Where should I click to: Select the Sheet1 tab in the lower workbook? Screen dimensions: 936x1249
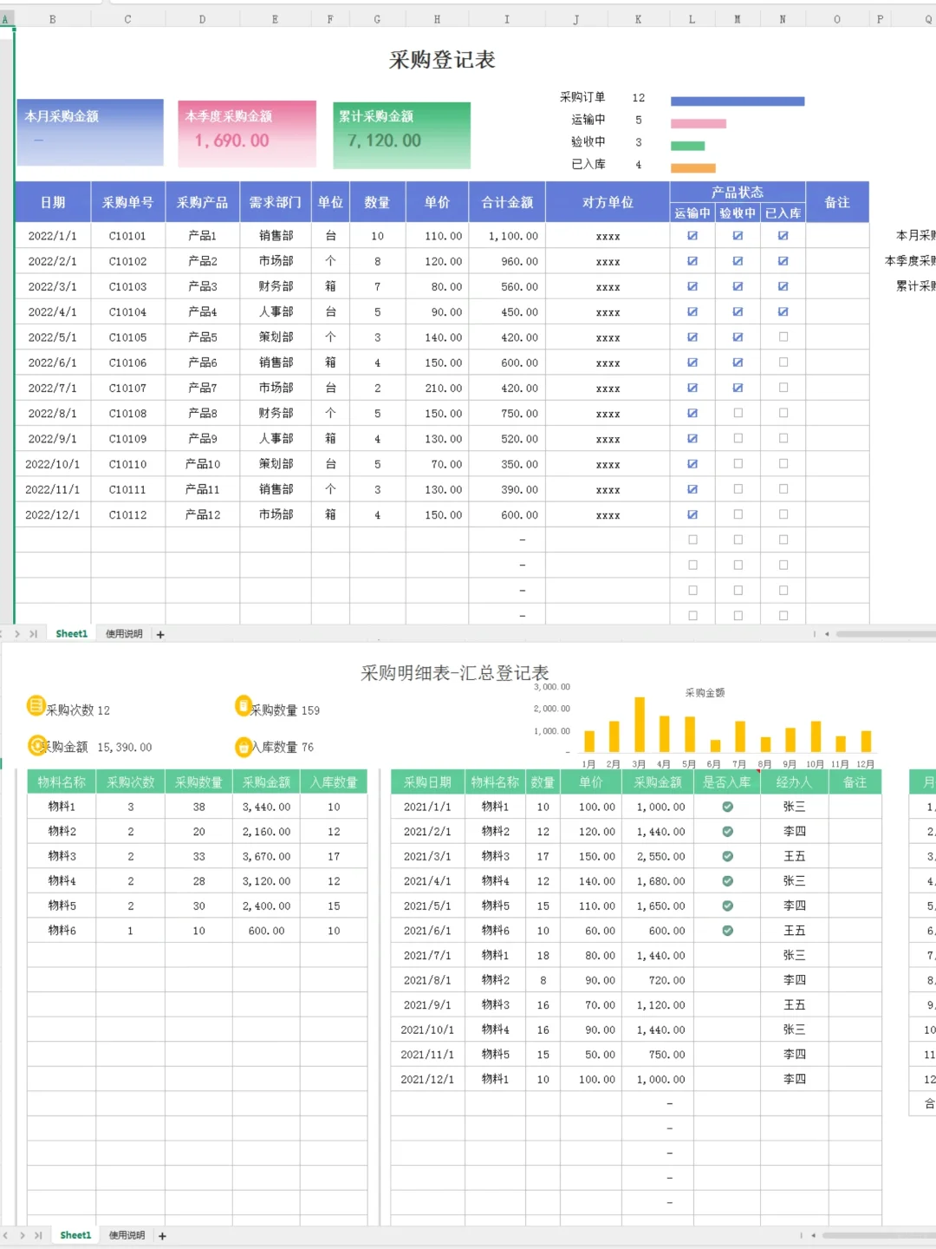coord(75,1234)
